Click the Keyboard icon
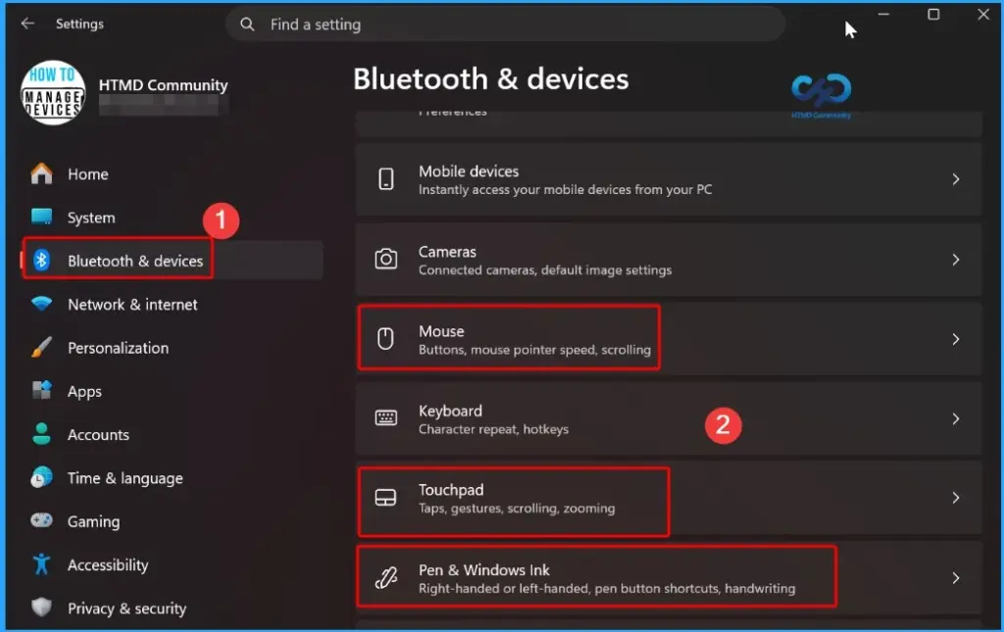1004x632 pixels. click(x=386, y=417)
